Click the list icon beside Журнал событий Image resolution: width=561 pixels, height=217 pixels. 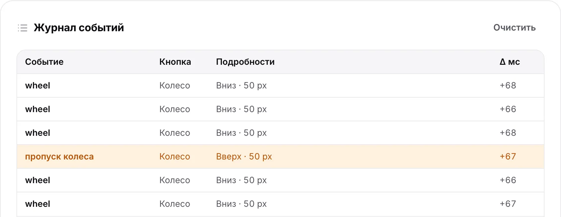[22, 28]
